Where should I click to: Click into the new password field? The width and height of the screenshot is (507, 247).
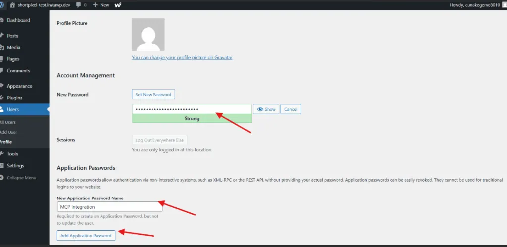[x=192, y=109]
